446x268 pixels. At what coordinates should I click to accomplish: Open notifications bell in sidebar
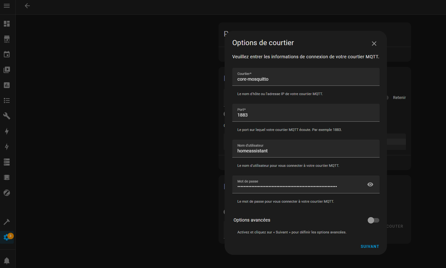(7, 260)
